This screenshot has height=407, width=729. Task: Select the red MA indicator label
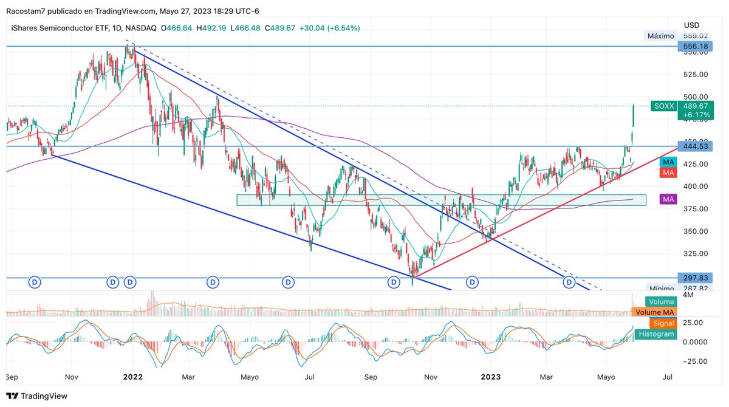[668, 173]
